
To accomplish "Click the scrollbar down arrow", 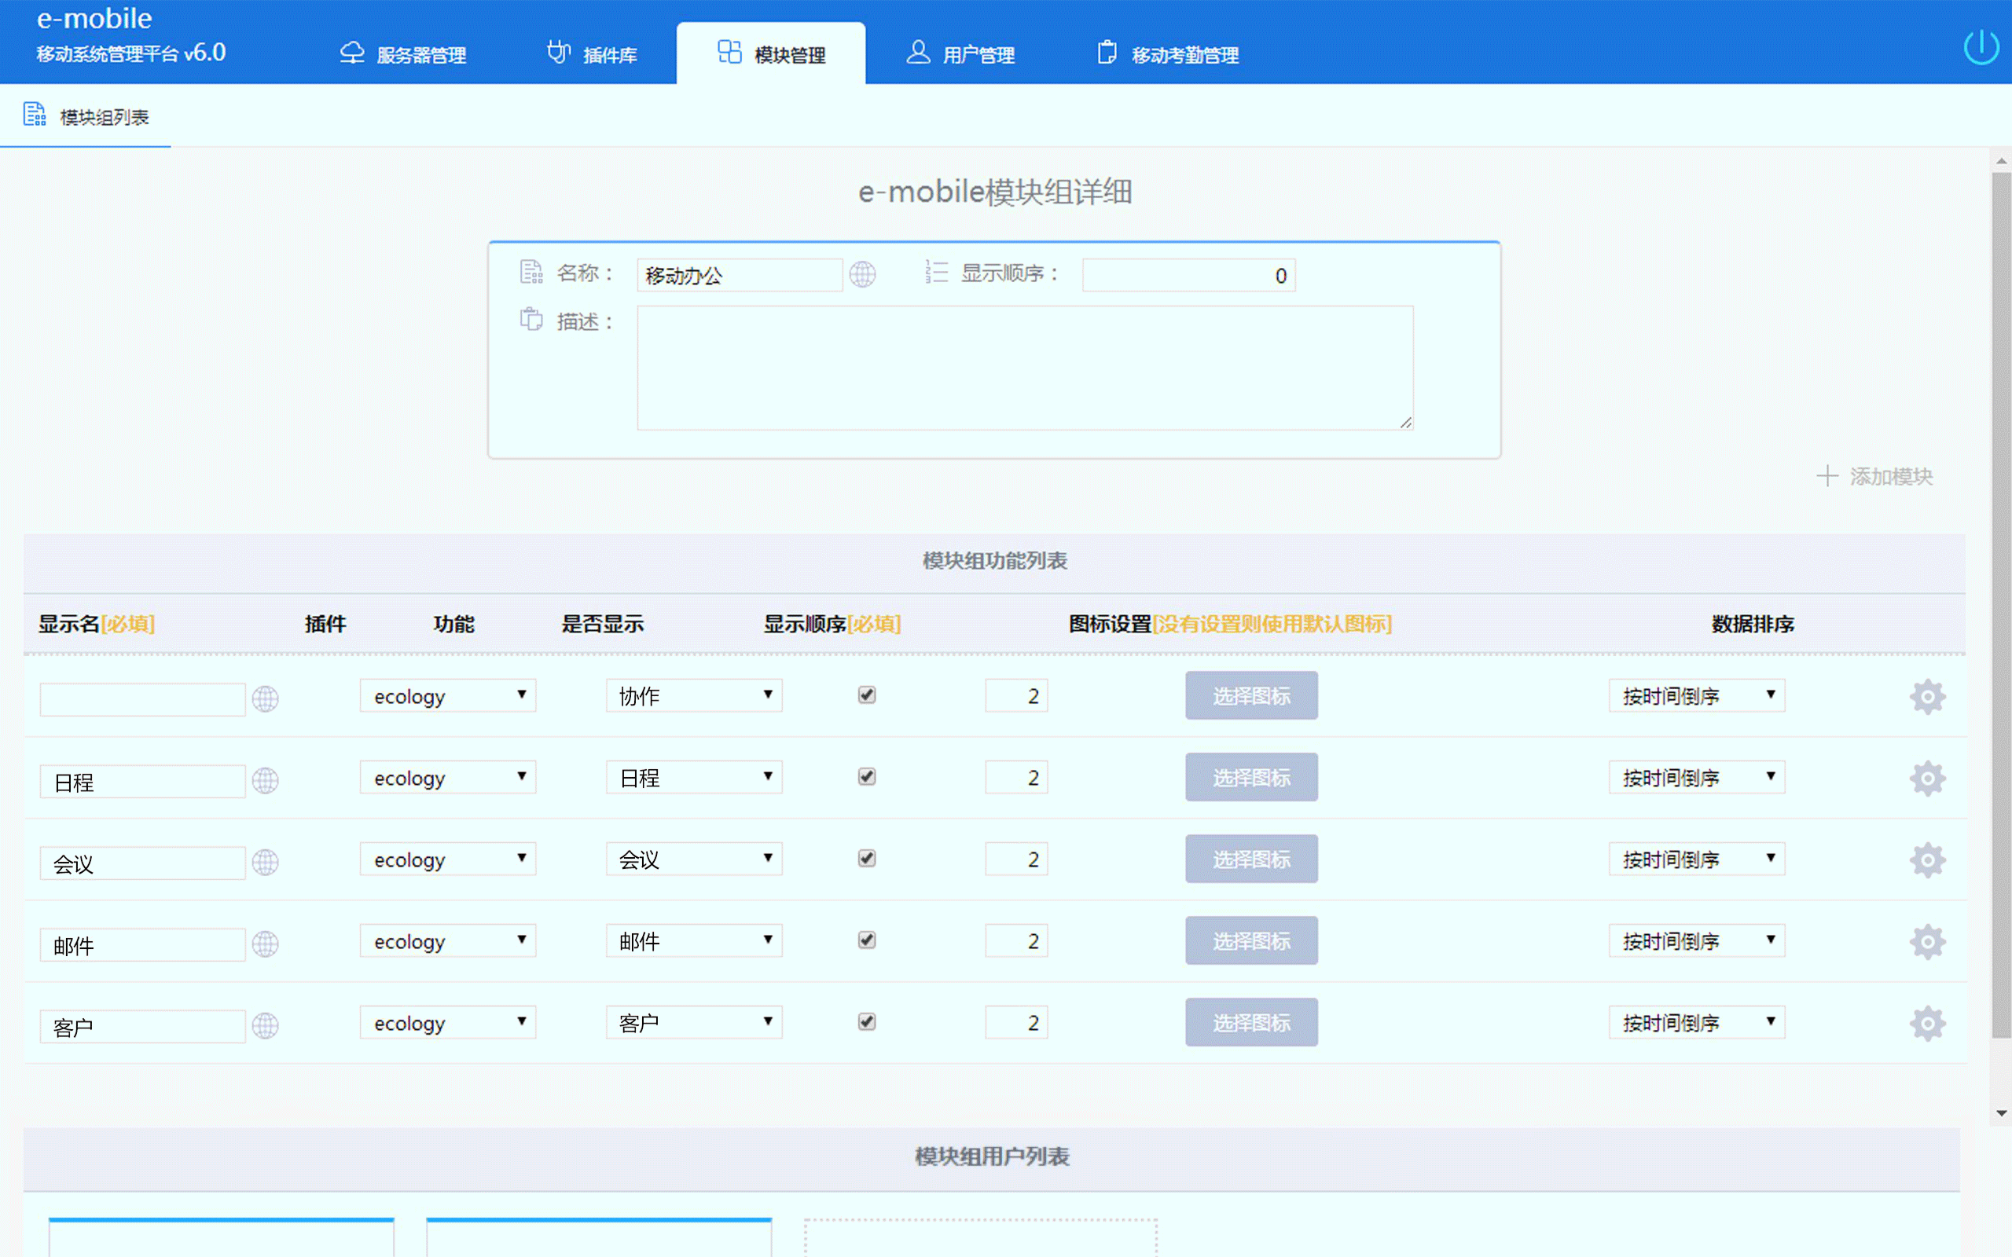I will pyautogui.click(x=2001, y=1113).
